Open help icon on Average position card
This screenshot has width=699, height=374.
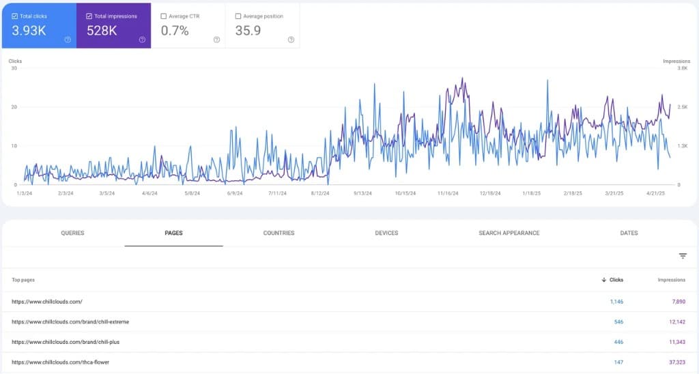point(291,40)
